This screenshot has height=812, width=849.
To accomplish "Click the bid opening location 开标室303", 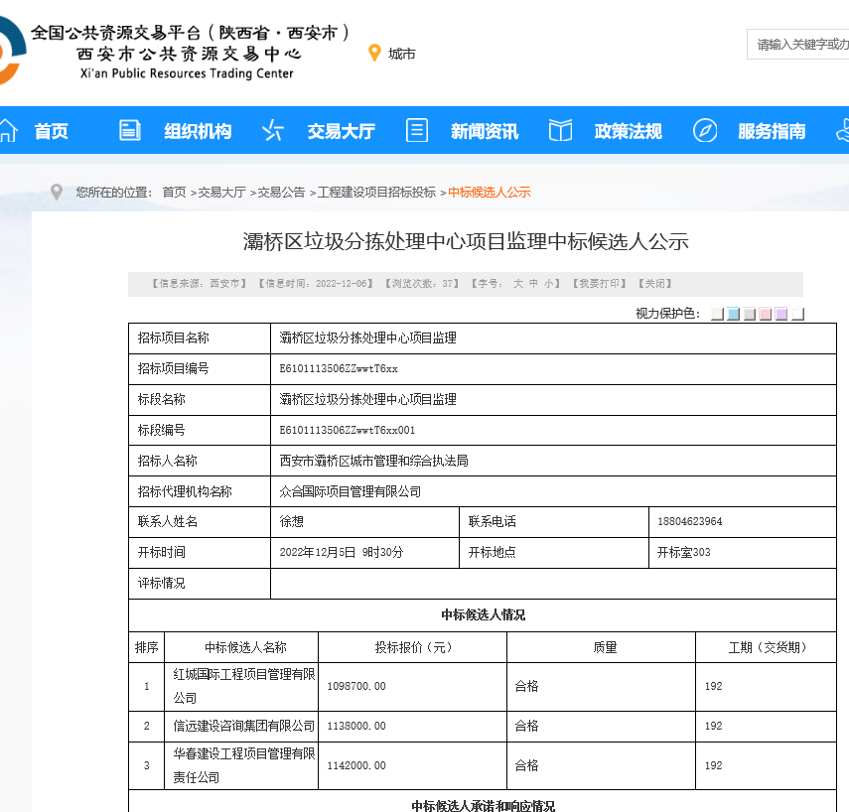I will 683,552.
